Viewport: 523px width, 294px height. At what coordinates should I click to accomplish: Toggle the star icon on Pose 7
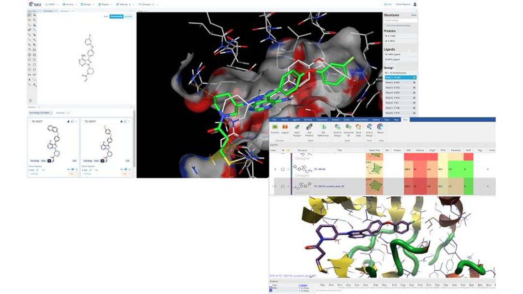click(x=414, y=108)
